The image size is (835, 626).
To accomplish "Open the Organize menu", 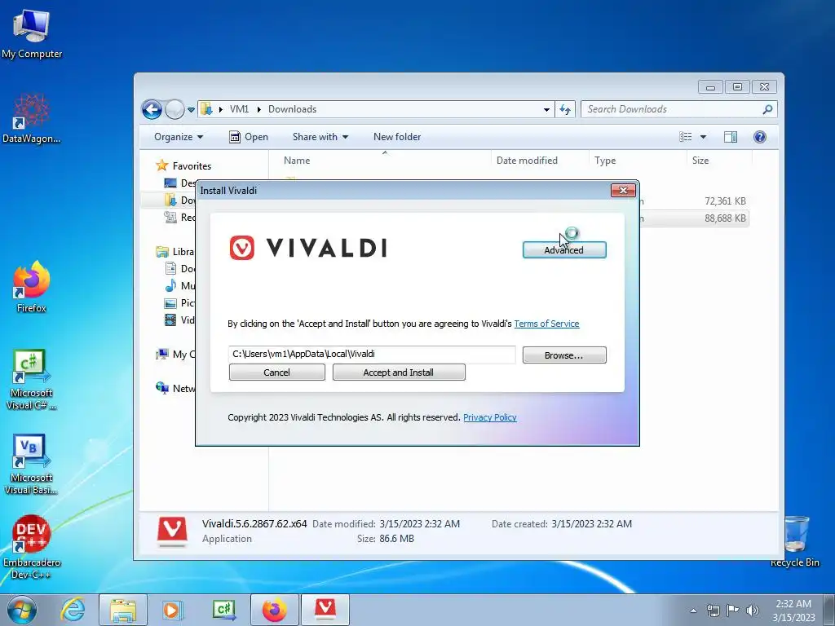I will coord(179,137).
